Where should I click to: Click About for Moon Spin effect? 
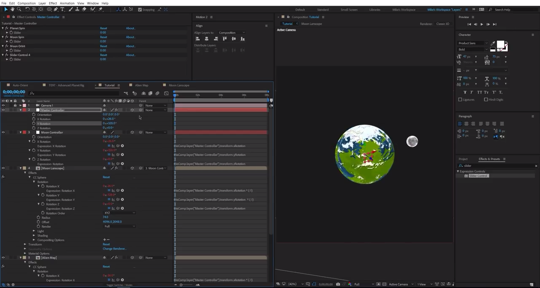130,37
